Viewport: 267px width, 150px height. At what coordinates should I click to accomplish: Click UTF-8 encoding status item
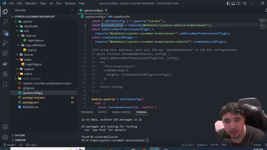[214, 145]
